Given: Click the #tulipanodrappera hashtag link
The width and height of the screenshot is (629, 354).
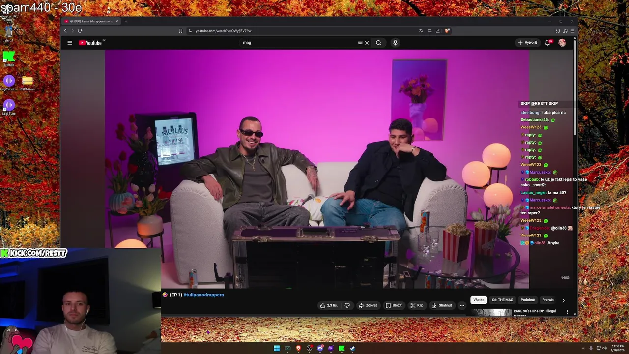Looking at the screenshot, I should point(203,295).
